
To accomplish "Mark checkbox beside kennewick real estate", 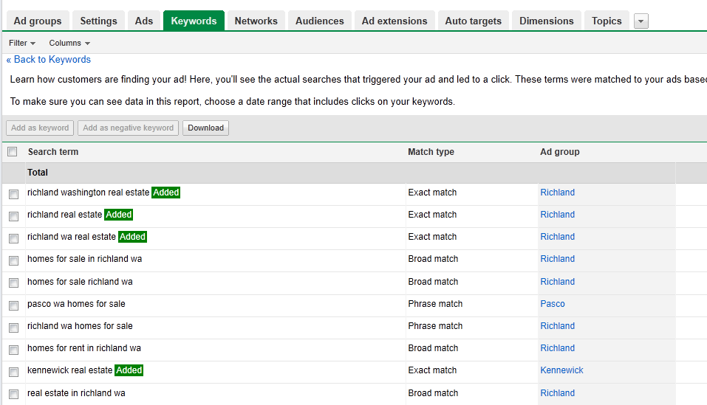I will pos(13,372).
